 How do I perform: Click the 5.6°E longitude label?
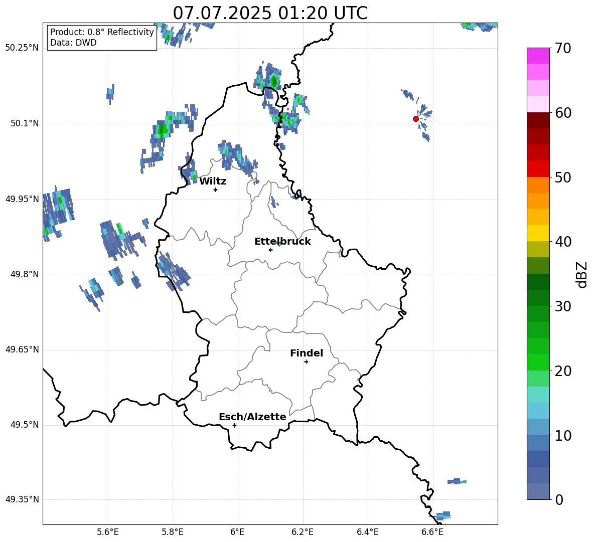point(108,532)
